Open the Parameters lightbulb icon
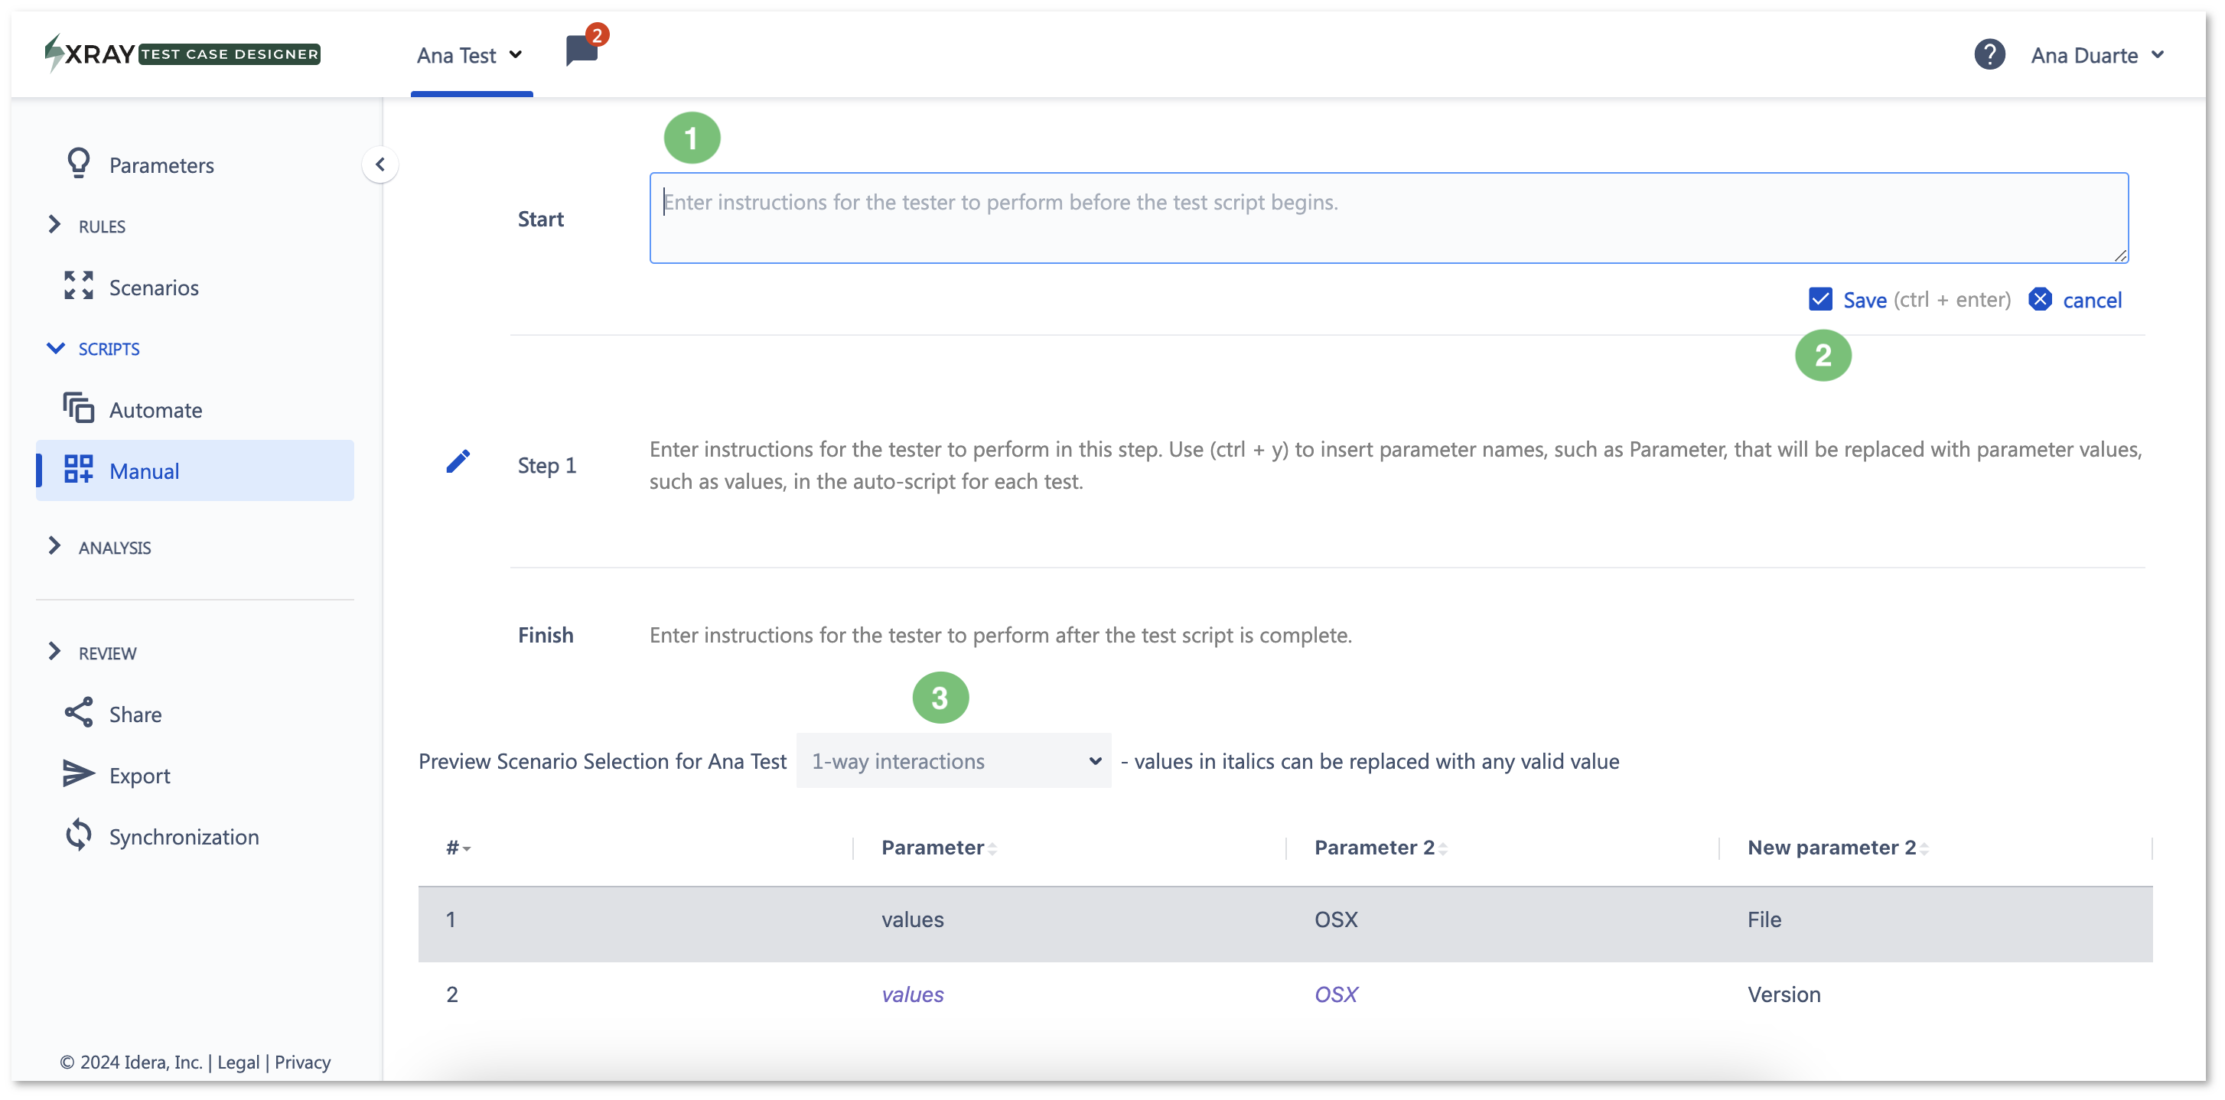2225x1100 pixels. point(79,164)
